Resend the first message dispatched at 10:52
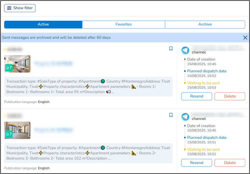The image size is (250, 174). (196, 96)
